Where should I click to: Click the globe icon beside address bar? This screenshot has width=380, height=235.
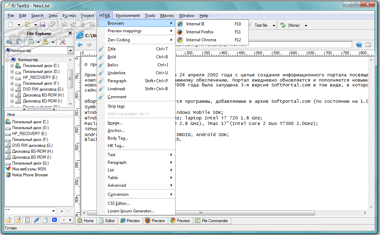point(359,45)
